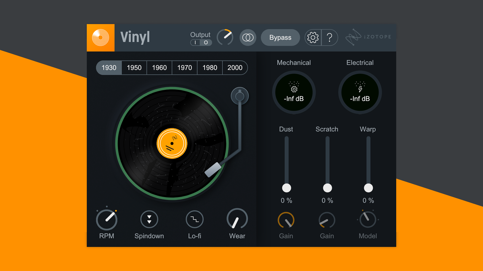The width and height of the screenshot is (483, 271).
Task: Toggle the Spindown control
Action: [x=149, y=220]
